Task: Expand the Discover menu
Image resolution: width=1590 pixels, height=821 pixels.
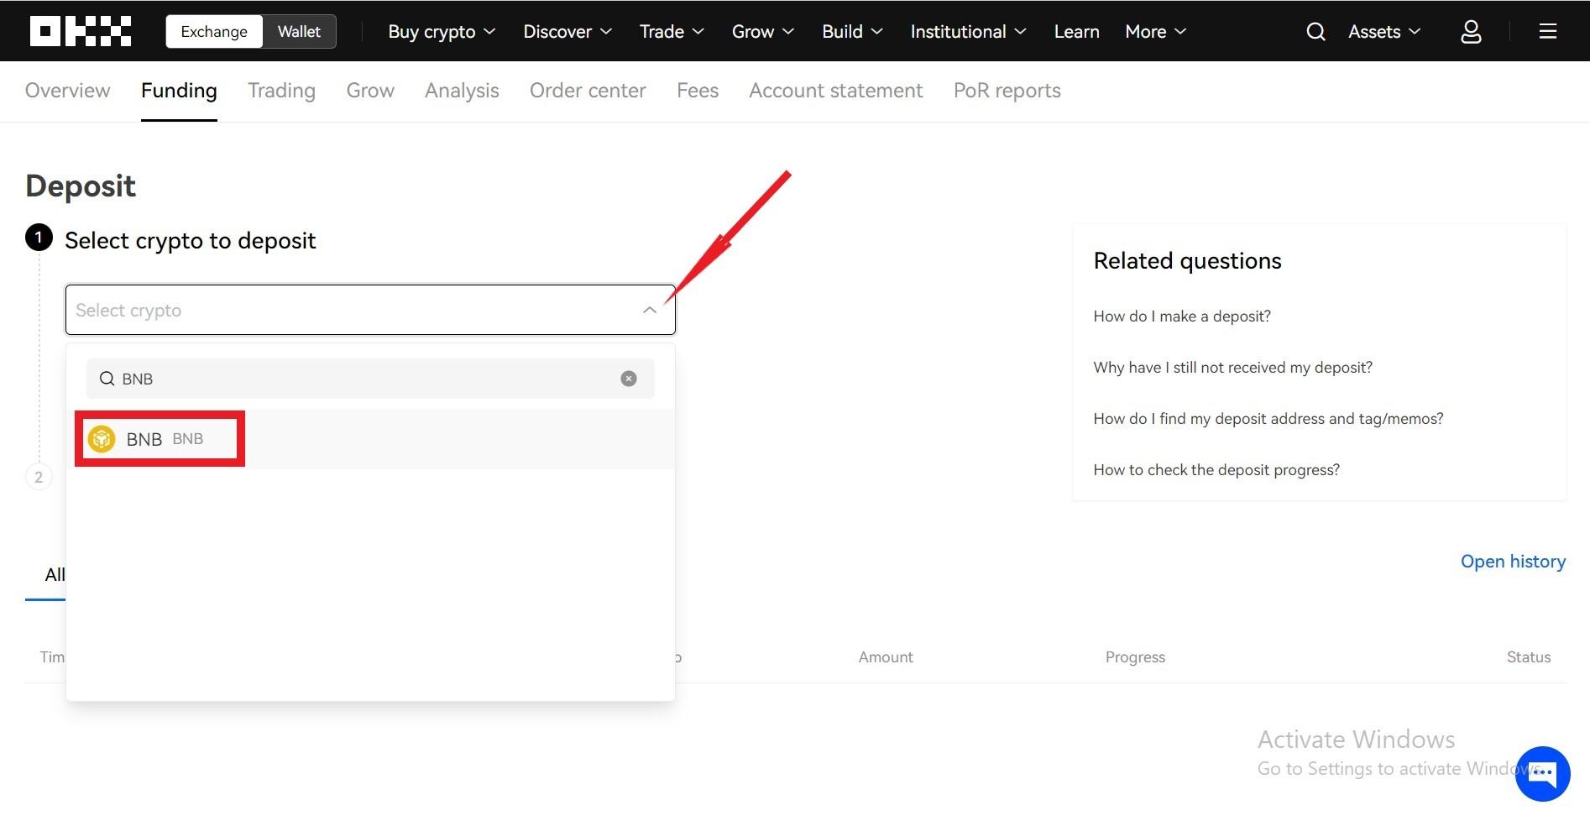Action: point(567,32)
